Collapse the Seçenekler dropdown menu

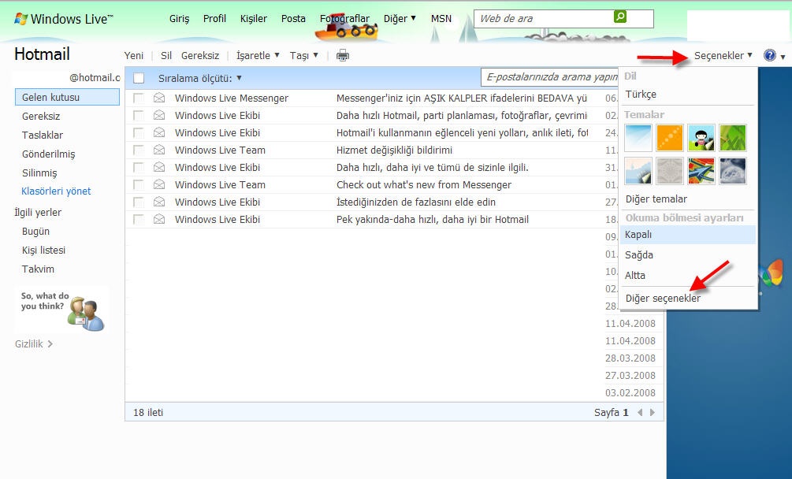pyautogui.click(x=723, y=55)
